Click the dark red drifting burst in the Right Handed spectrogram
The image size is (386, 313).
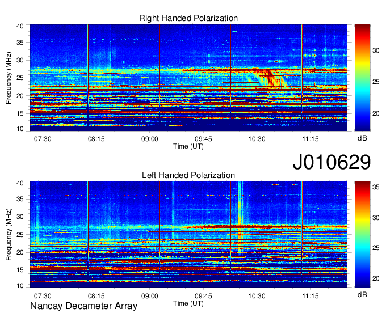tap(270, 78)
